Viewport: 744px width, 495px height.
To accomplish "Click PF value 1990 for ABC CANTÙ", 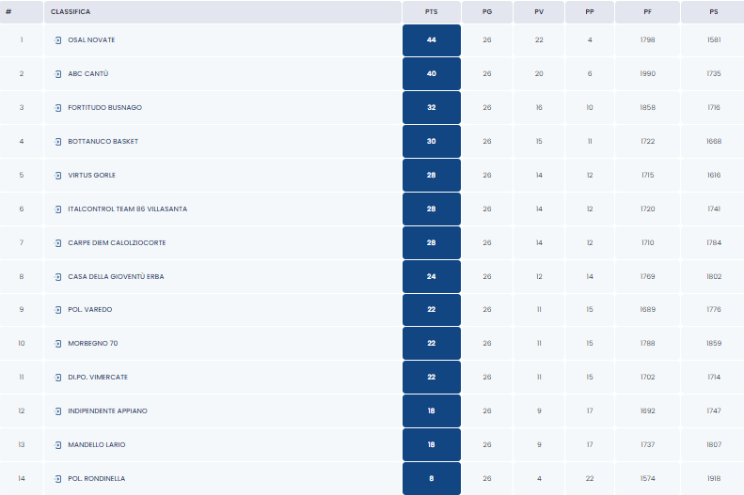I will tap(648, 73).
